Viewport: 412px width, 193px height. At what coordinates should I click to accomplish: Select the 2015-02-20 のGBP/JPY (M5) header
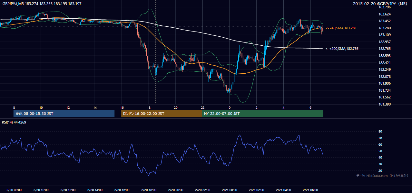tap(381, 4)
